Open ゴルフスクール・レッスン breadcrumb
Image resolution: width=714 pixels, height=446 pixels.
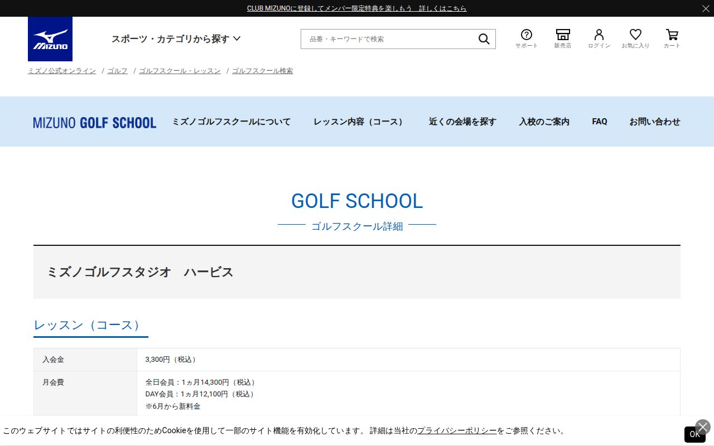point(180,71)
